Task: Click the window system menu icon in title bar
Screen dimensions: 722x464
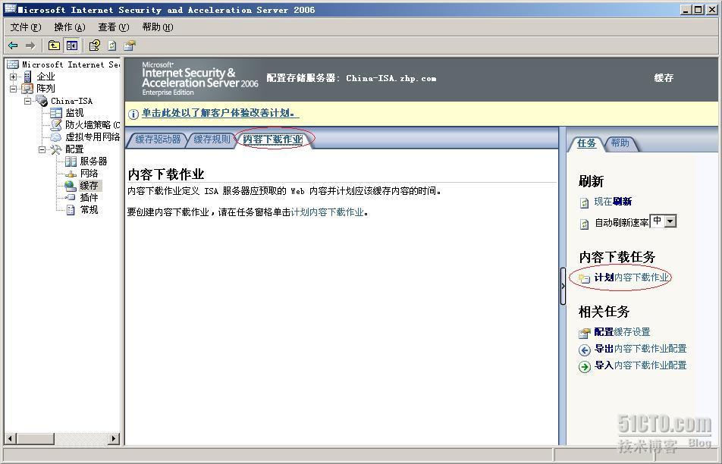Action: coord(9,9)
